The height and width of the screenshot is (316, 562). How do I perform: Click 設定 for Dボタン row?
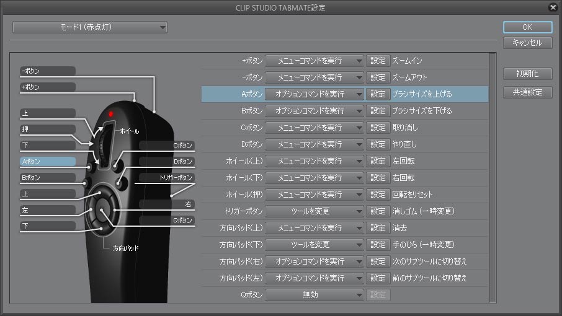(378, 144)
